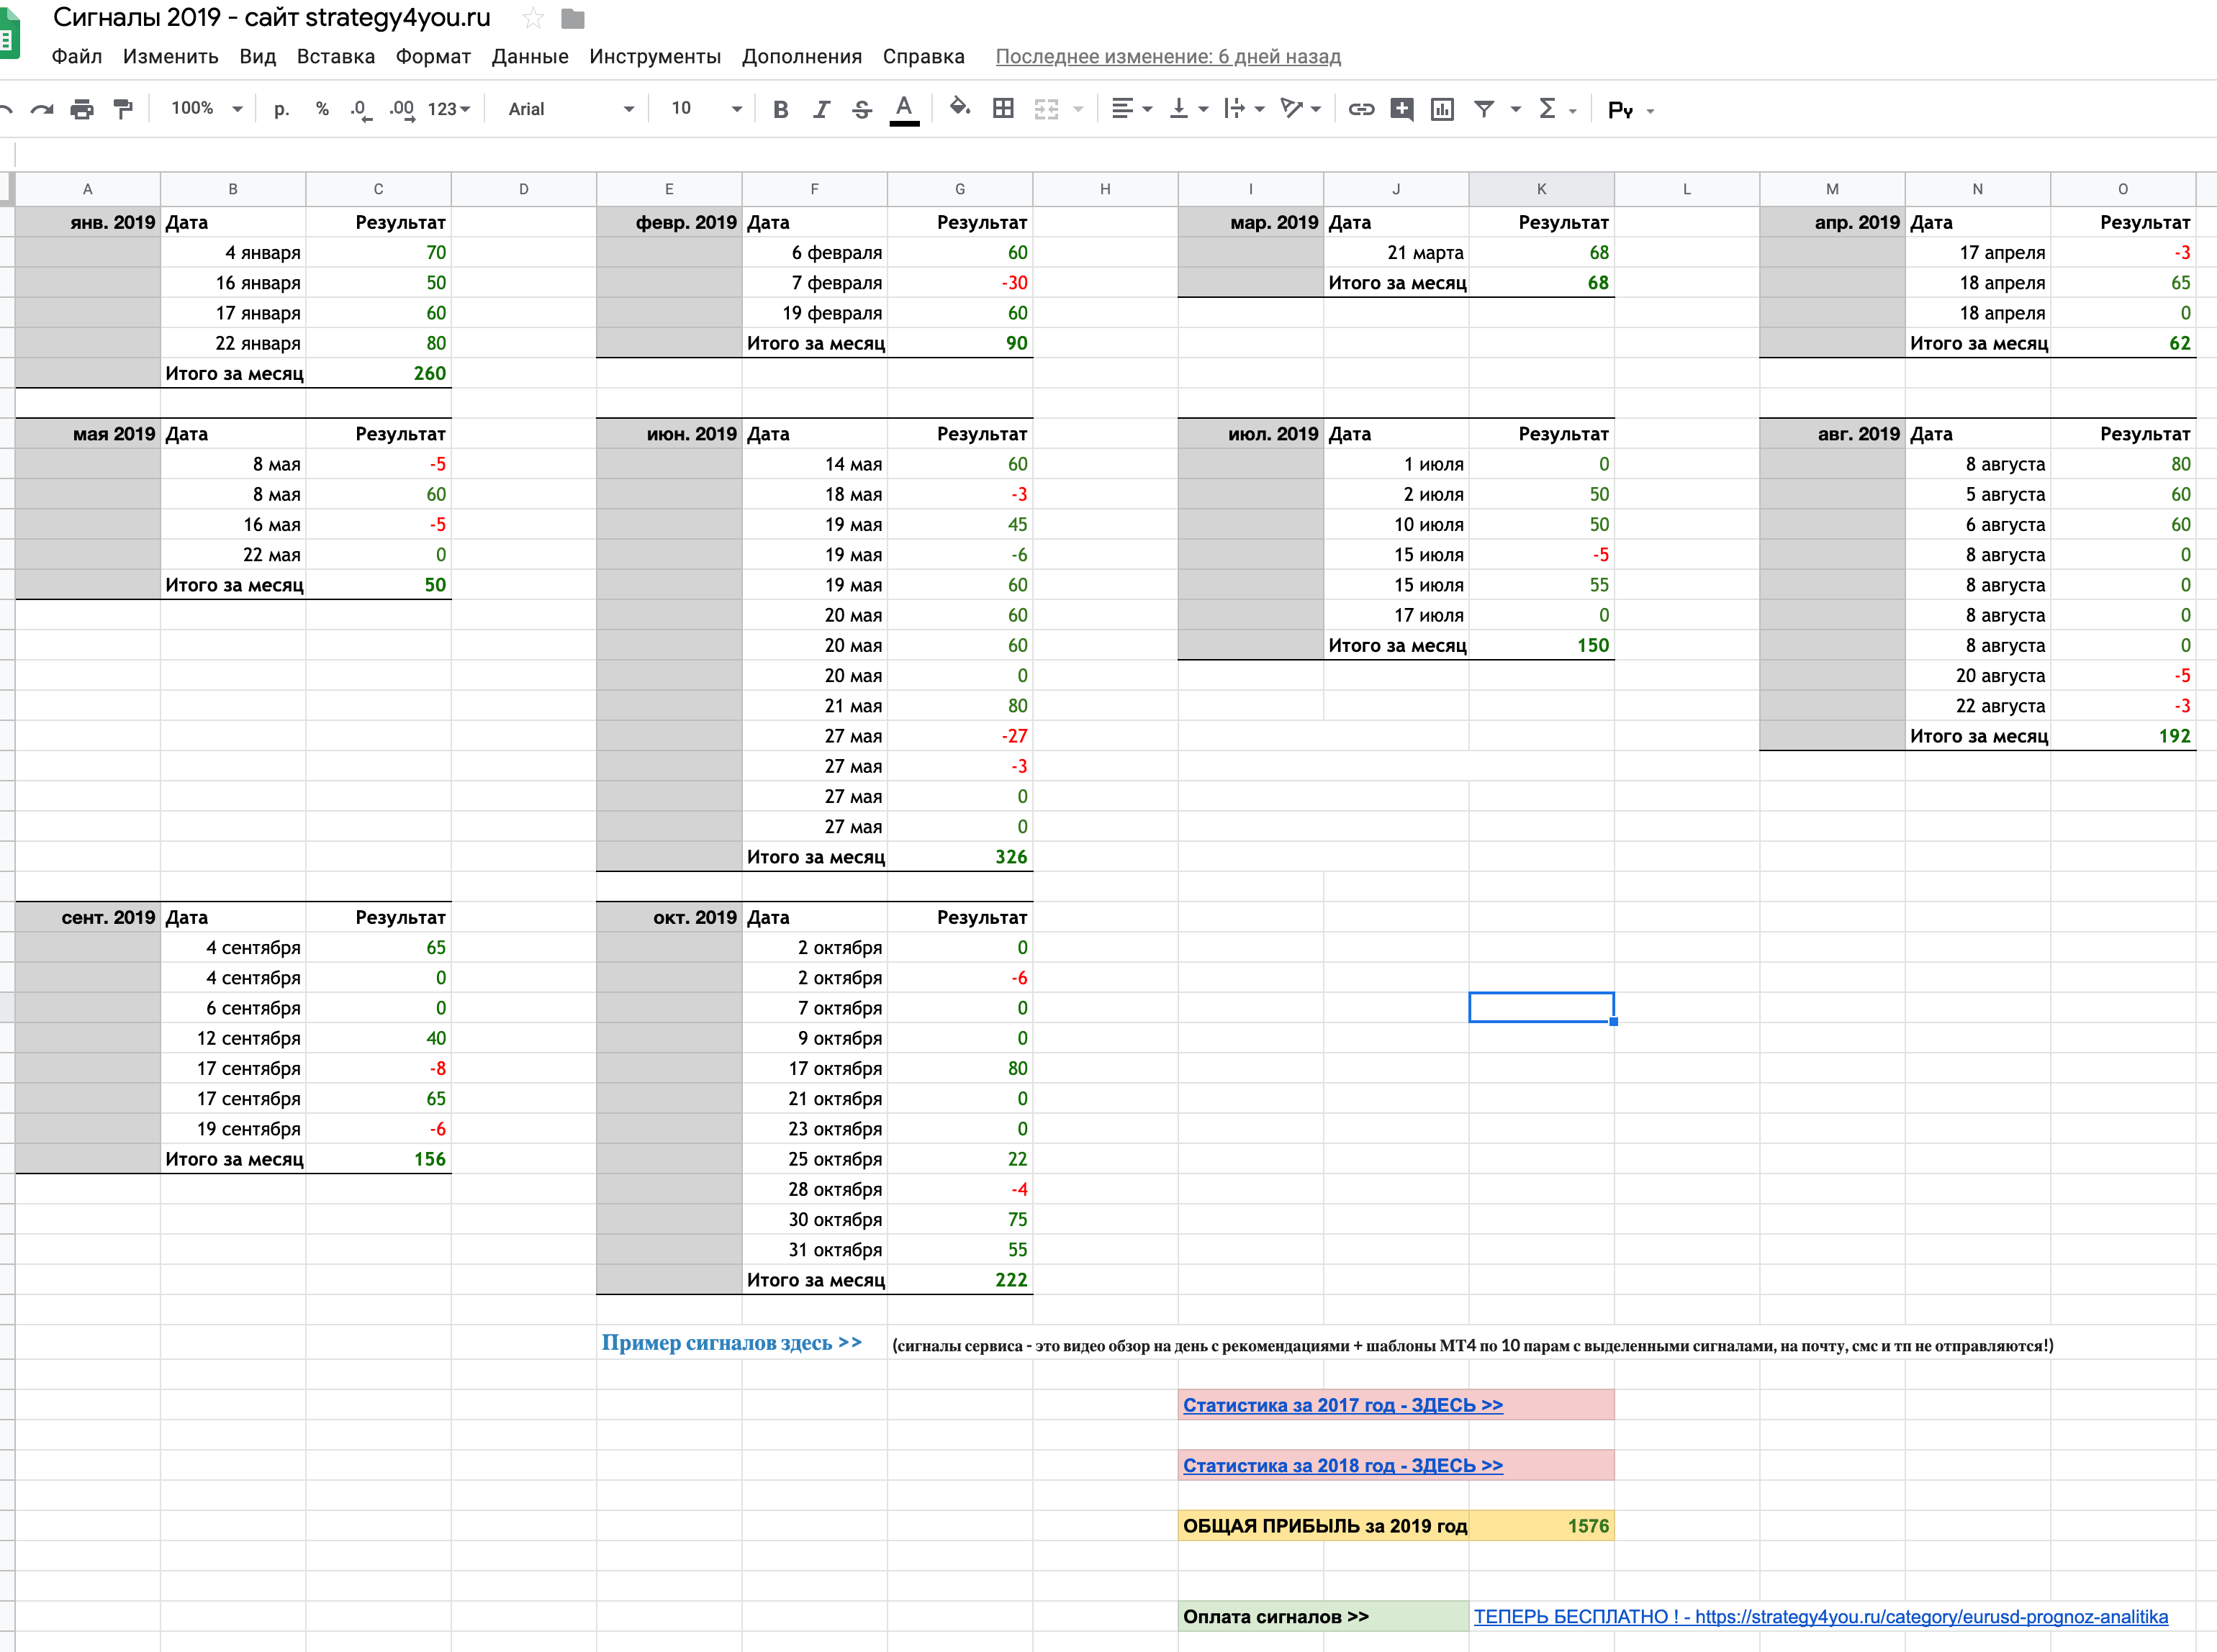This screenshot has height=1652, width=2217.
Task: Click the create filter icon
Action: click(x=1485, y=109)
